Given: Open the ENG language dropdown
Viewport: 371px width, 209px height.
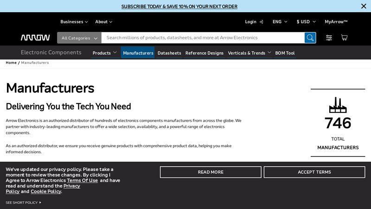Looking at the screenshot, I should coord(280,22).
